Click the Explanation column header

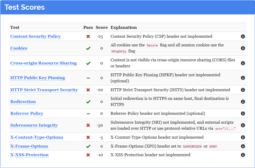click(x=124, y=28)
